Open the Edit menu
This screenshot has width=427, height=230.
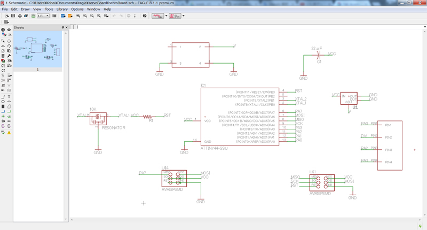tap(14, 9)
